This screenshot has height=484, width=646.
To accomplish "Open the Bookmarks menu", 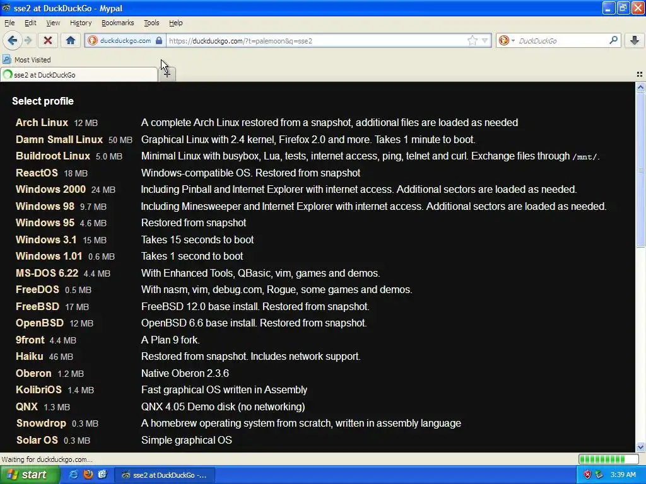I will coord(117,23).
